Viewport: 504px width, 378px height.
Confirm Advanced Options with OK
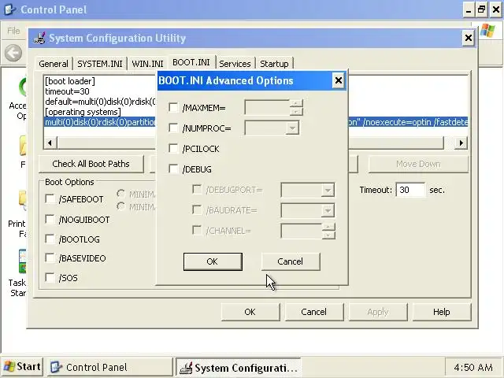point(213,261)
